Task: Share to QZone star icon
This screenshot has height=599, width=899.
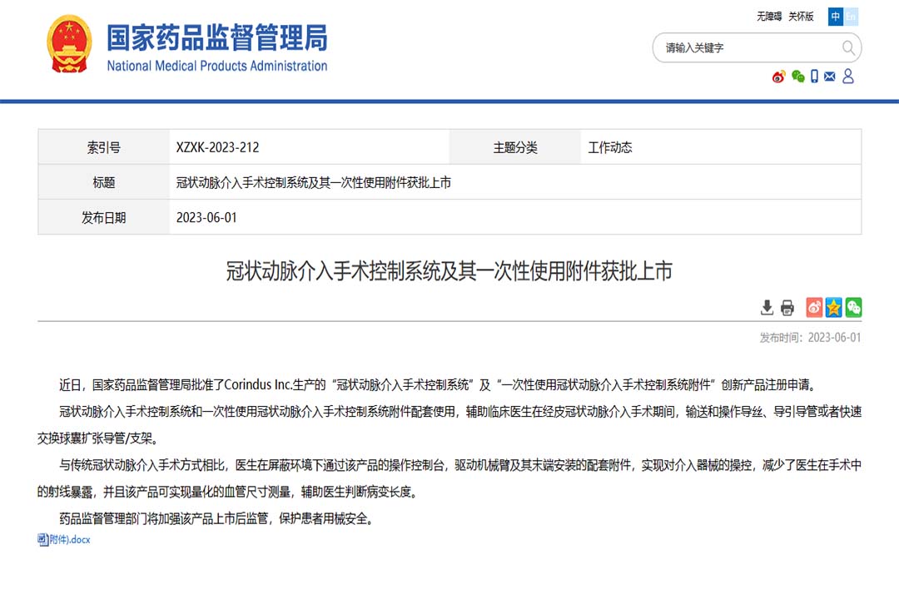Action: (833, 308)
